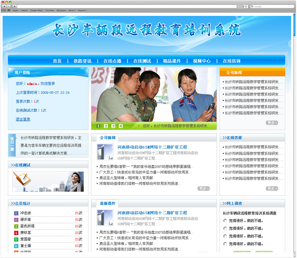This screenshot has width=297, height=258.
Task: Select the 公司新闻 tab in center column
Action: tap(108, 138)
